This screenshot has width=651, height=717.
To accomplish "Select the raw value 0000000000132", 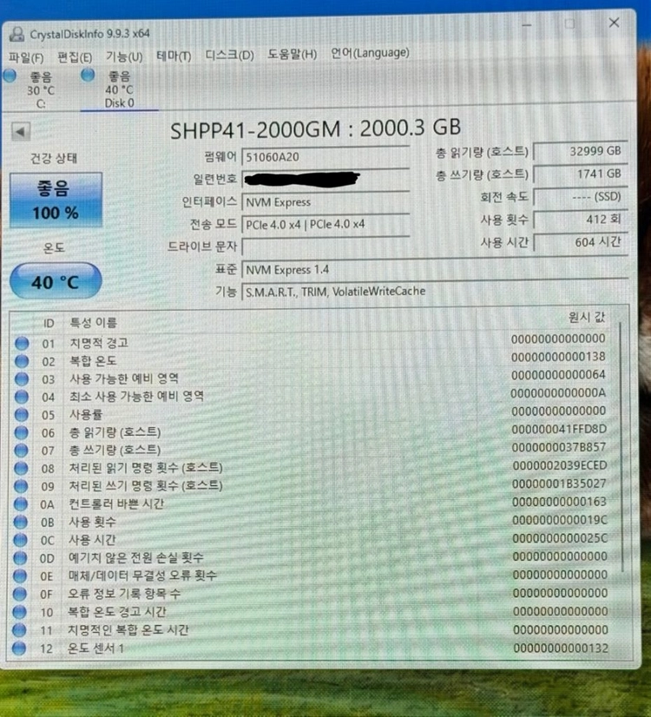I will pos(561,648).
